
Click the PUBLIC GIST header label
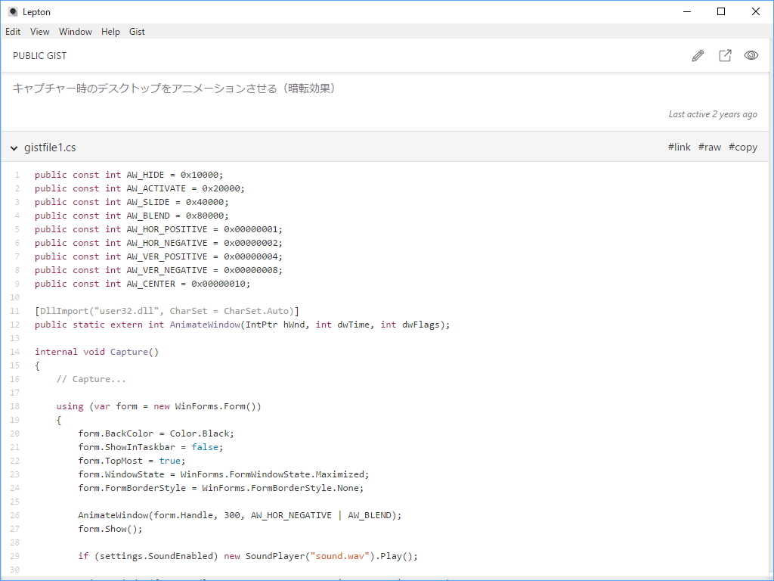click(39, 55)
